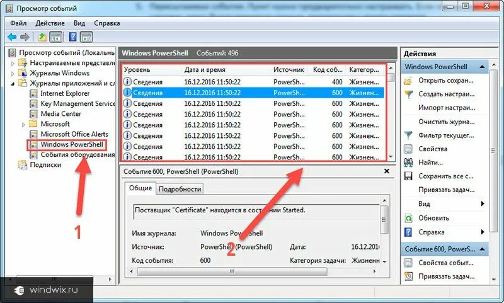The height and width of the screenshot is (303, 504).
Task: Click the Привязать задач... action under Сохранить все
Action: pyautogui.click(x=447, y=190)
